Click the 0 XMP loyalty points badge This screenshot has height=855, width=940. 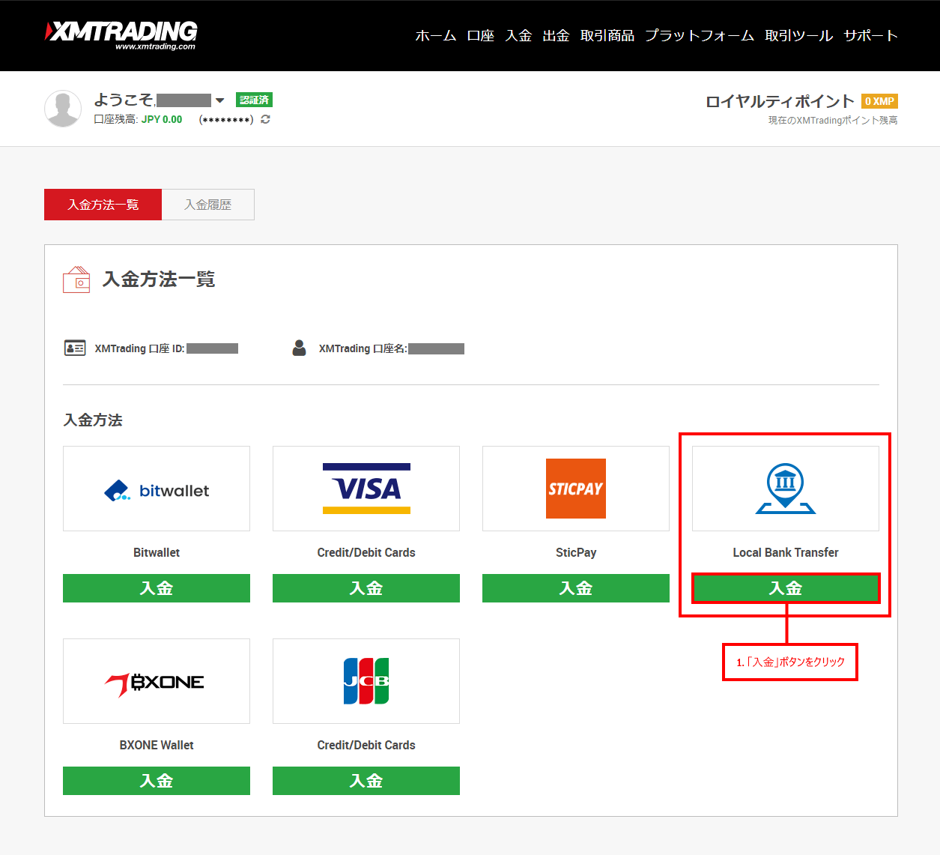(x=879, y=101)
